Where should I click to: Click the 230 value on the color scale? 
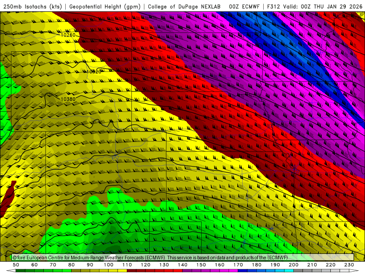349,265
